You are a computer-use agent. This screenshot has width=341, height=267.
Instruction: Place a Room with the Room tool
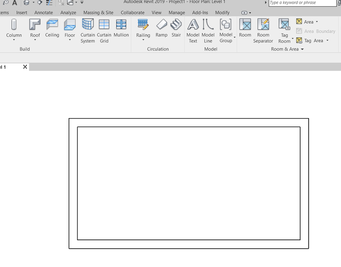tap(245, 30)
